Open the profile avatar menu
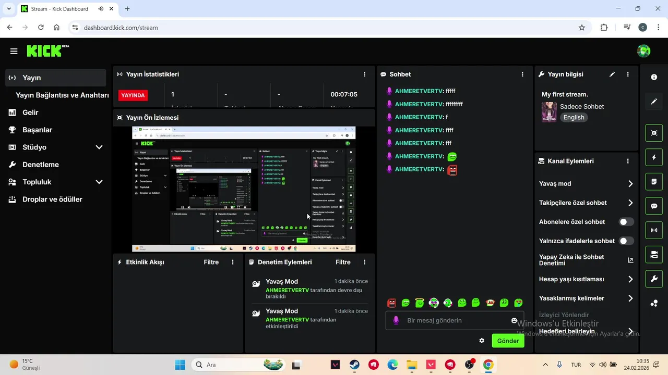 (643, 51)
